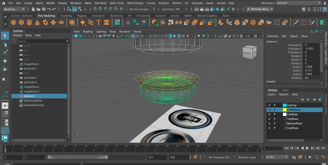Switch to the Sculpting shelf tab
The height and width of the screenshot is (165, 328).
coord(66,16)
